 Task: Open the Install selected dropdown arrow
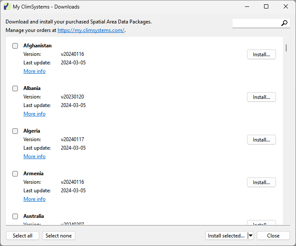(250, 236)
